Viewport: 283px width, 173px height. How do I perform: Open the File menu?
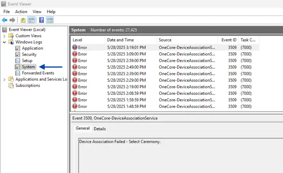coord(6,12)
